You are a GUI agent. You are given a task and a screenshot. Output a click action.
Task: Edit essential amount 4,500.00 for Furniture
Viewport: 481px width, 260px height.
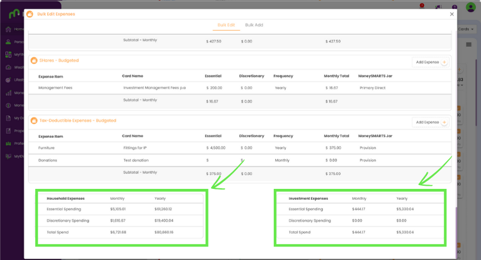click(215, 148)
